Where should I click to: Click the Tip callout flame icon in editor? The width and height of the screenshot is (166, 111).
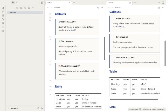click(x=60, y=41)
